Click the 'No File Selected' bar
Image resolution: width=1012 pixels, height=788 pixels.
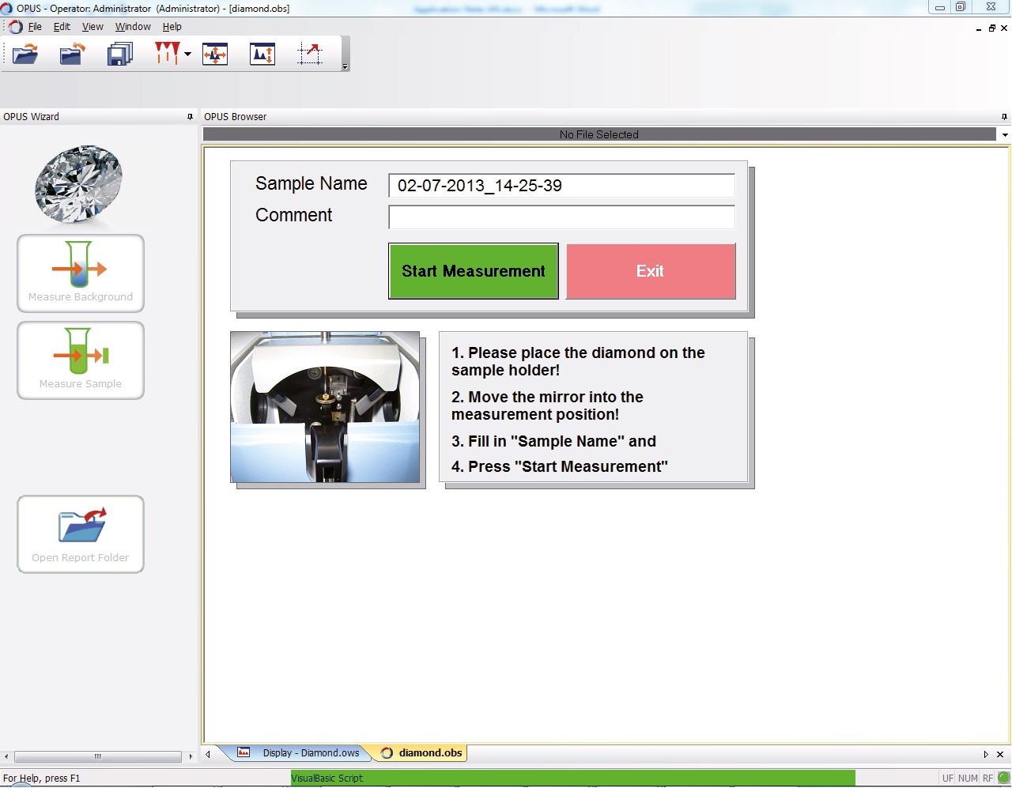(599, 135)
